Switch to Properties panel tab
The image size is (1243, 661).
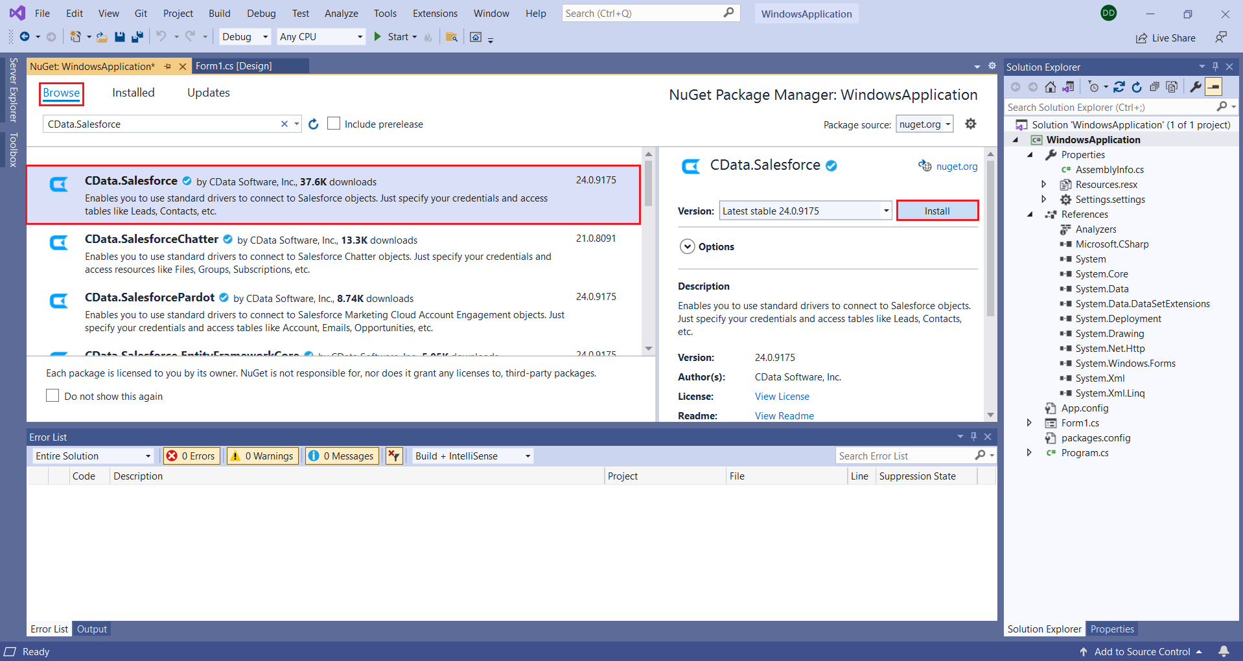point(1112,629)
